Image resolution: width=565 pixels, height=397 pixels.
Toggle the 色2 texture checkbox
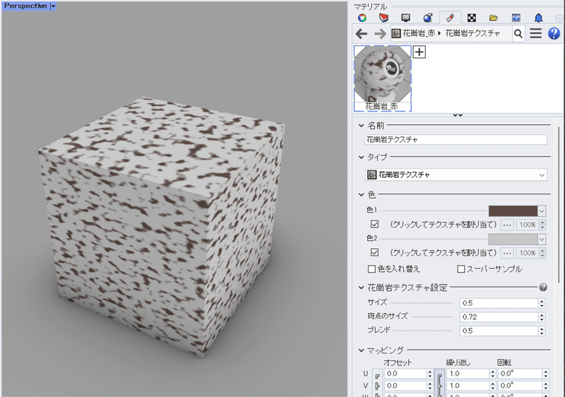[x=374, y=252]
